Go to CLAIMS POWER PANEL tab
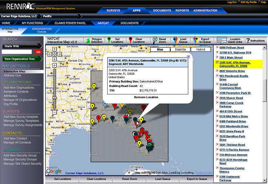This screenshot has height=184, width=268. (x=70, y=23)
